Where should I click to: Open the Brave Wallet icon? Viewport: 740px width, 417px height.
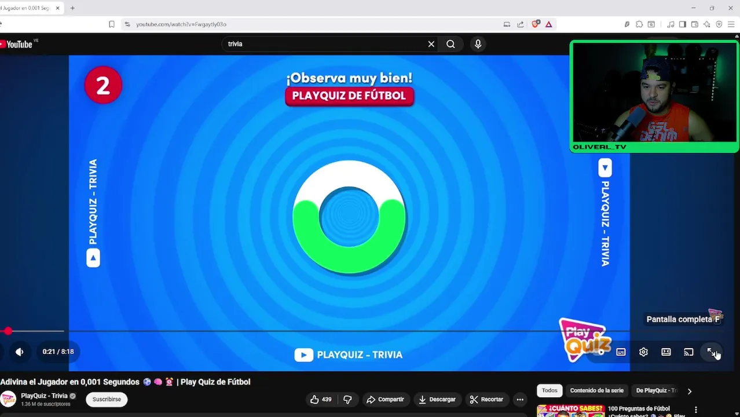695,24
